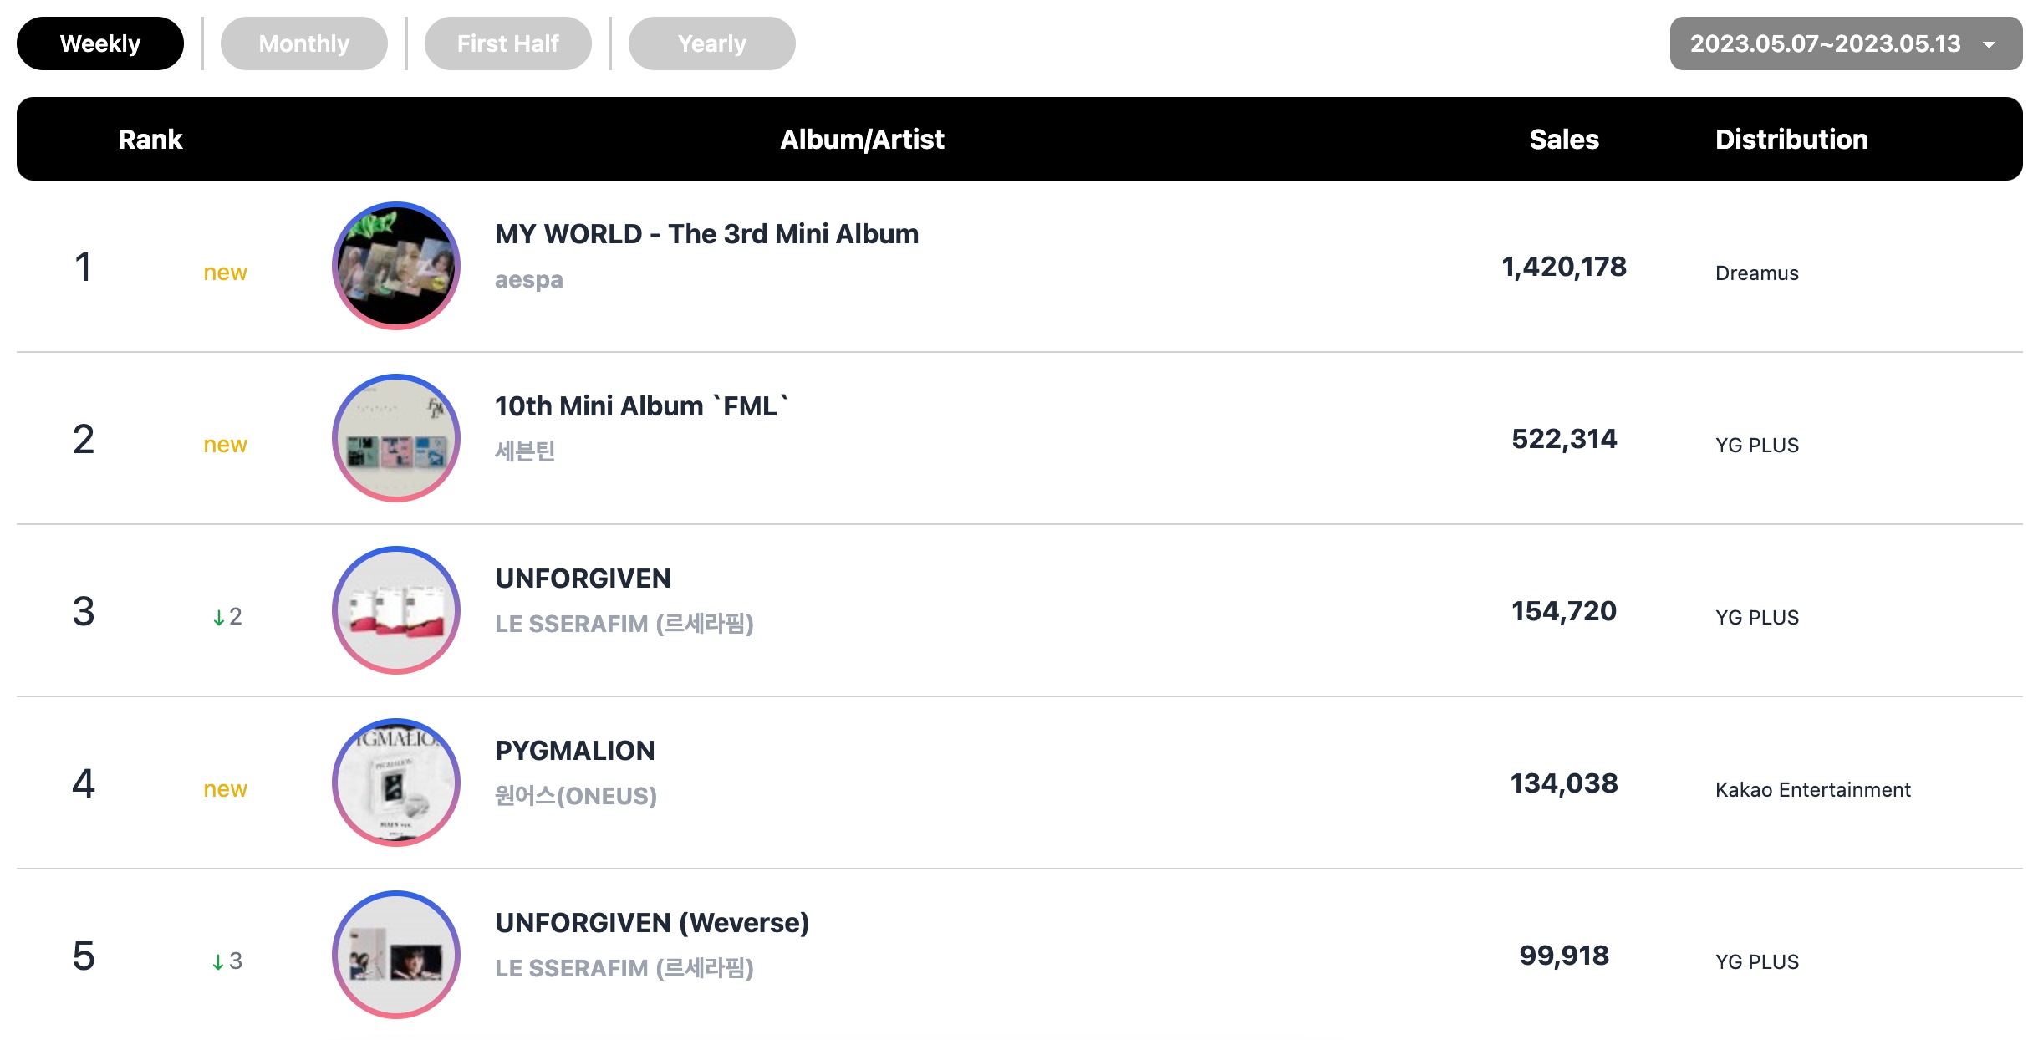The image size is (2033, 1040).
Task: Open the FML album cover thumbnail
Action: coord(396,438)
